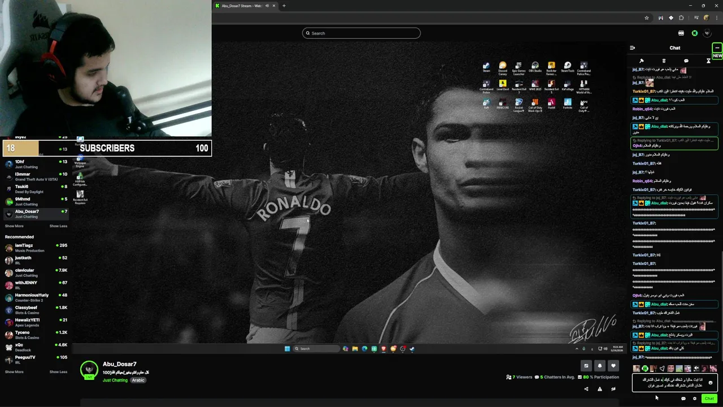Click the Subscribers goal progress bar overlay

click(107, 148)
